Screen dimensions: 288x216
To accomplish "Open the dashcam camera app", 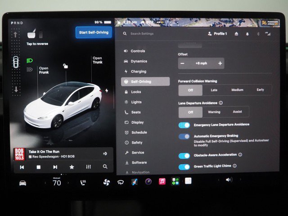I will pos(148,182).
